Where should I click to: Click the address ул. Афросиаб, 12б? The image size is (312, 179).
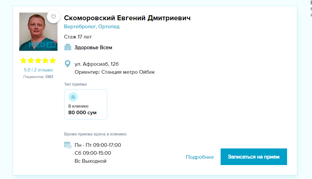pos(96,64)
